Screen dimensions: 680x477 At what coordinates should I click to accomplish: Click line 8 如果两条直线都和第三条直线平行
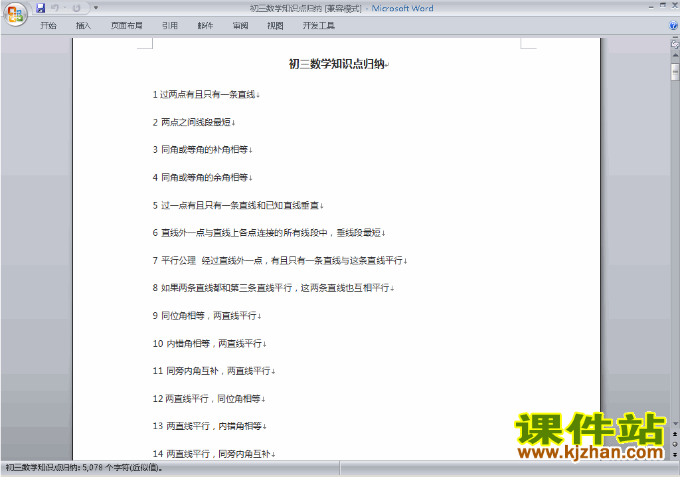[x=271, y=288]
